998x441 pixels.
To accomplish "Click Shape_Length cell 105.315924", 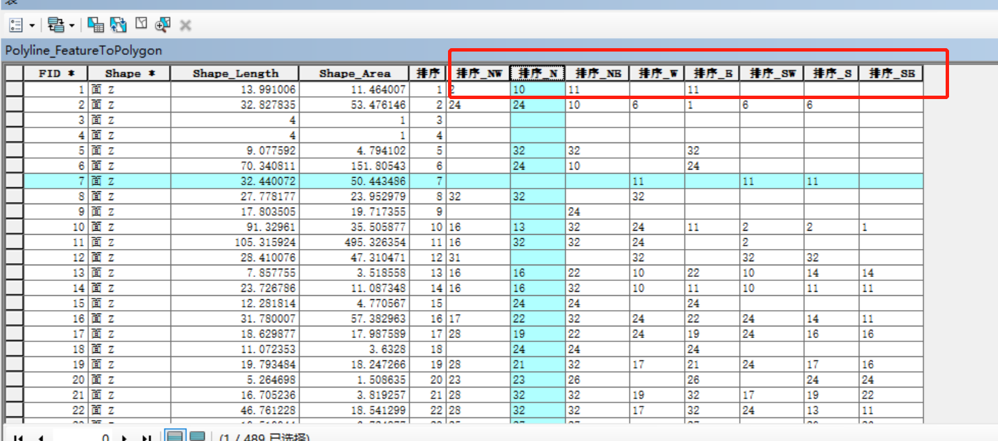I will pos(235,242).
